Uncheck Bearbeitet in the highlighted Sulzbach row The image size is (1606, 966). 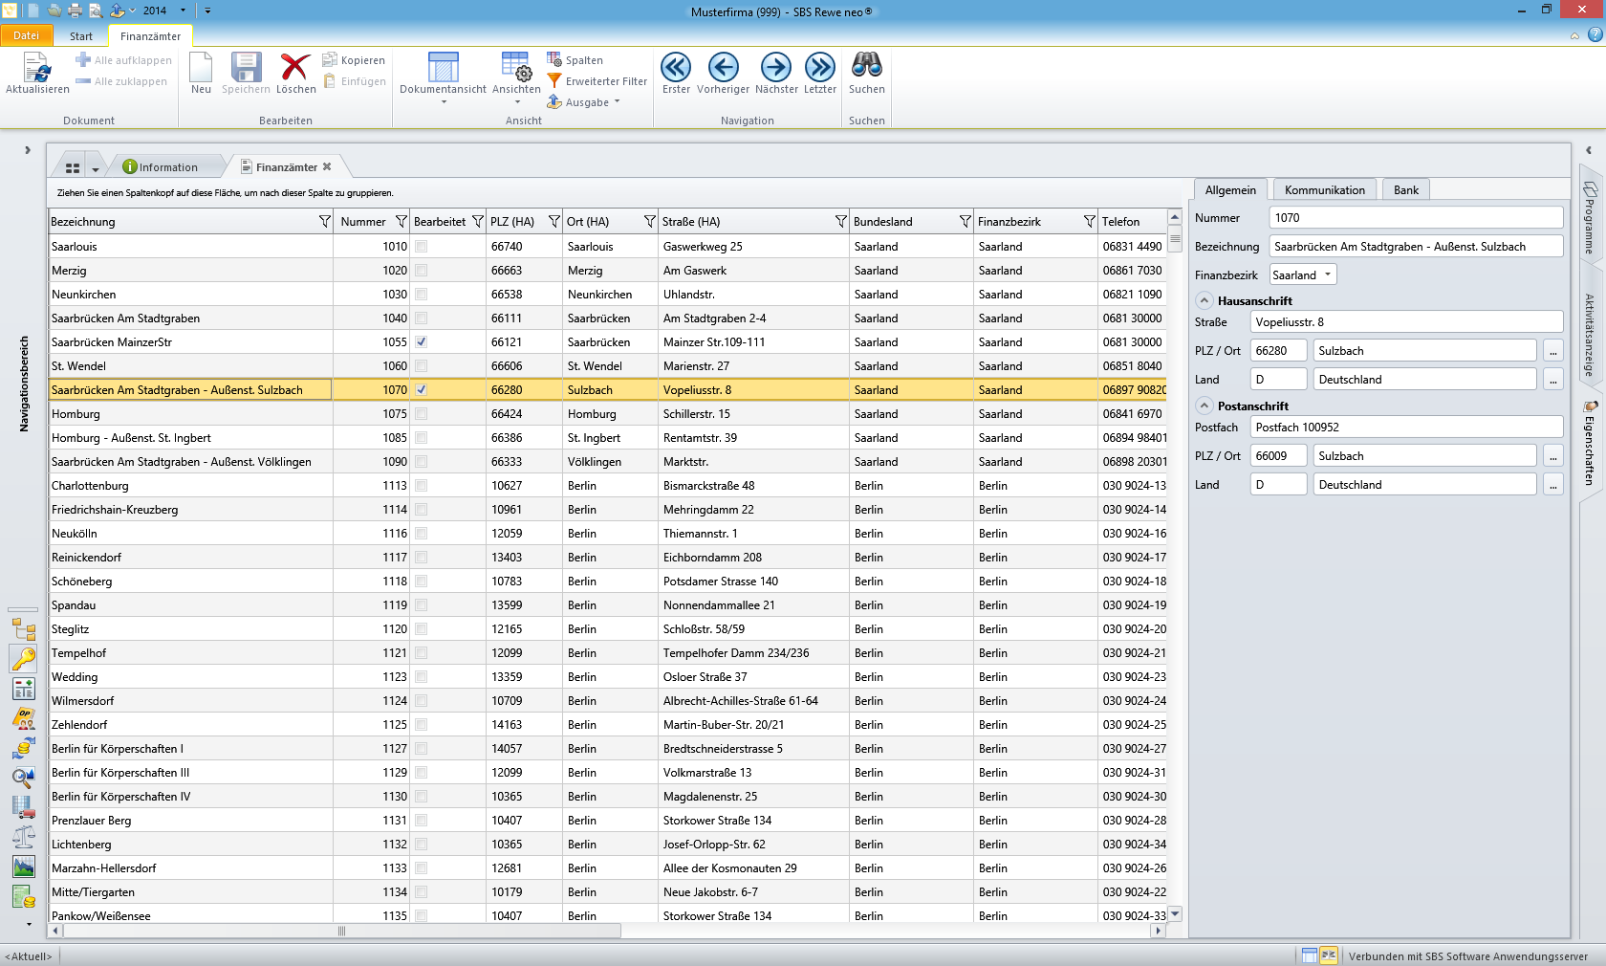tap(422, 390)
